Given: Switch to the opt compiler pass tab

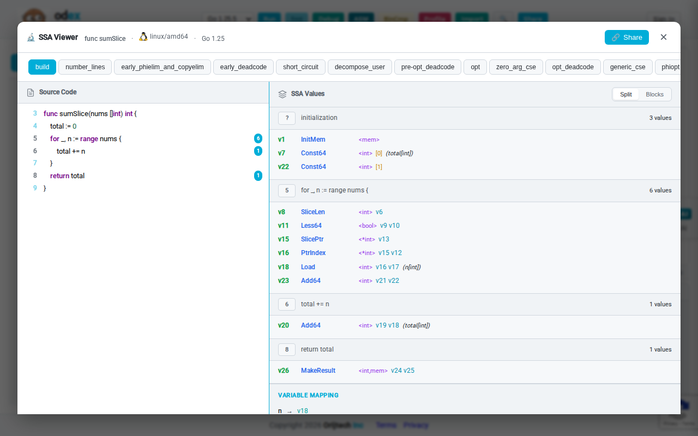Looking at the screenshot, I should click(475, 66).
